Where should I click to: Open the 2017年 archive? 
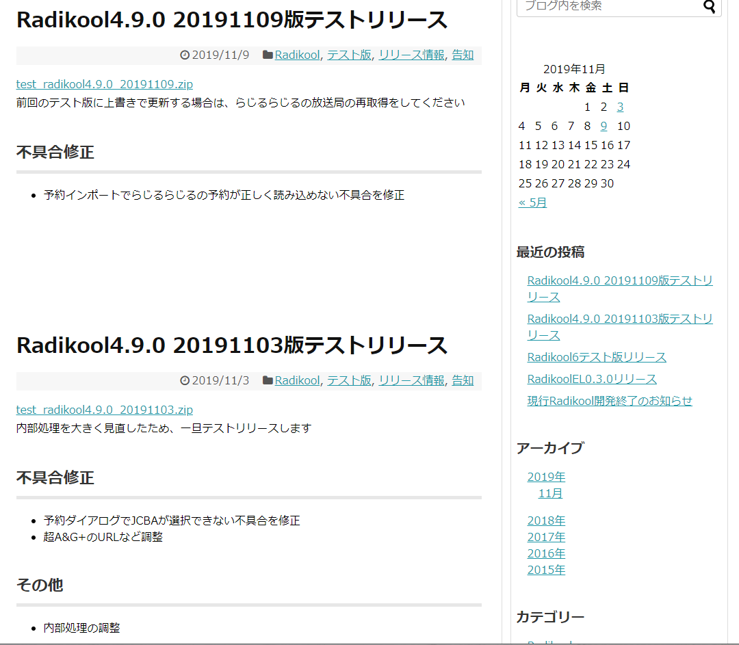[x=546, y=537]
